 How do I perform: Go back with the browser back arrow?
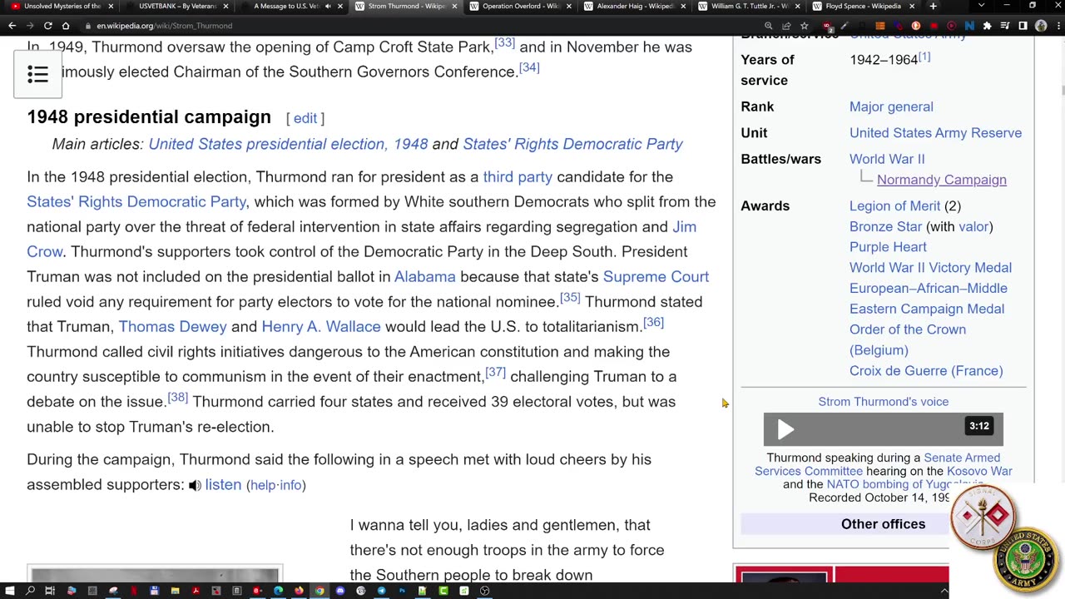[x=12, y=26]
